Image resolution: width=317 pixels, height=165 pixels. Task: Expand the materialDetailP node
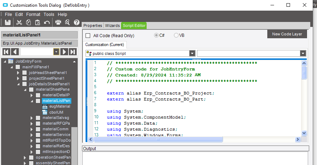coord(32,95)
